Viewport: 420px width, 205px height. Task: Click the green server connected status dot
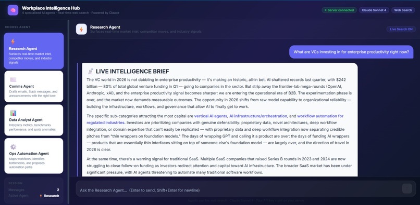326,10
